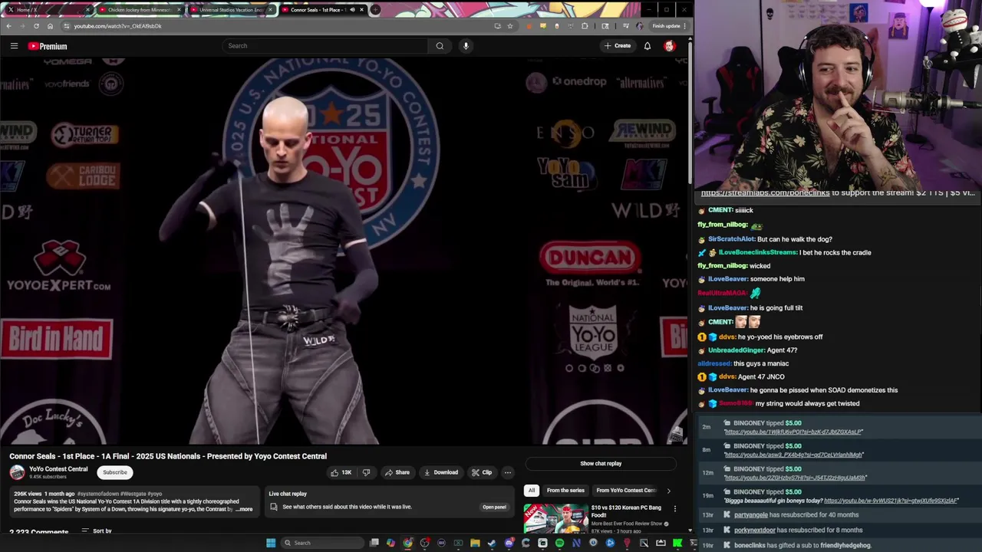982x552 pixels.
Task: Open the Korean PC Bang Food video thumbnail
Action: click(555, 519)
